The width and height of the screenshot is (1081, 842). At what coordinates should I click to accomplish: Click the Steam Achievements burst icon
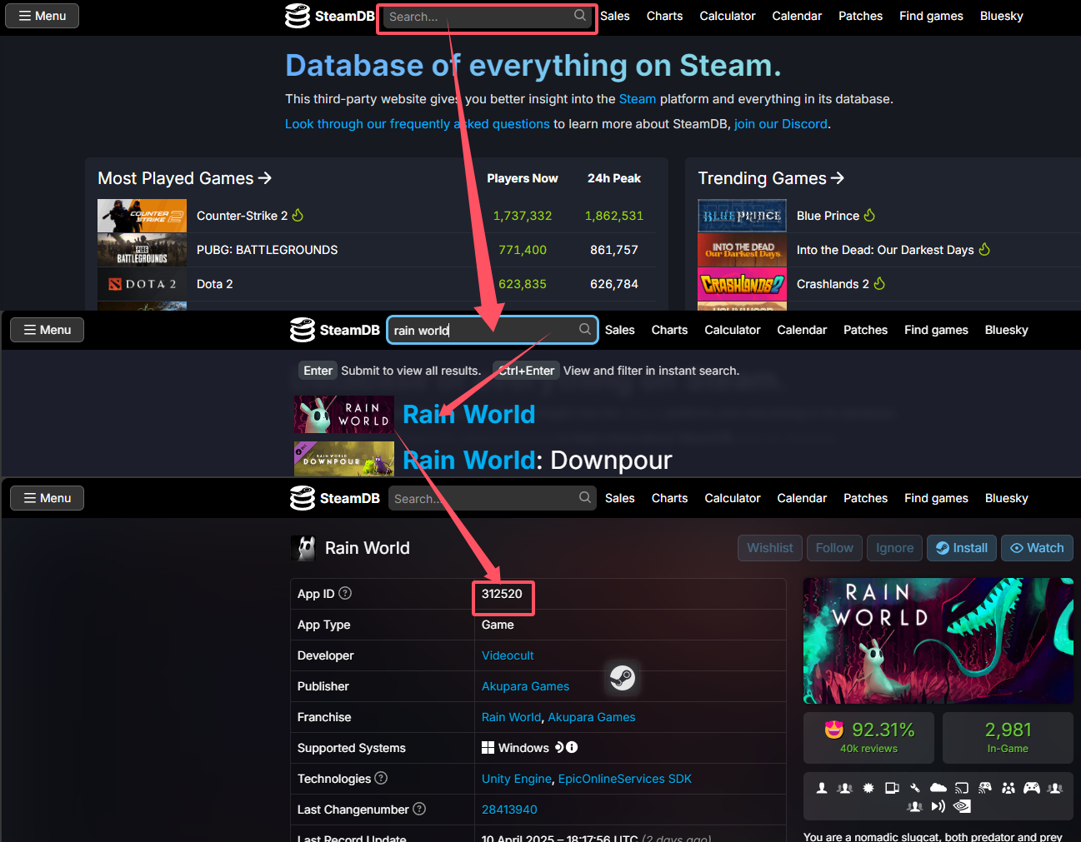click(x=868, y=788)
